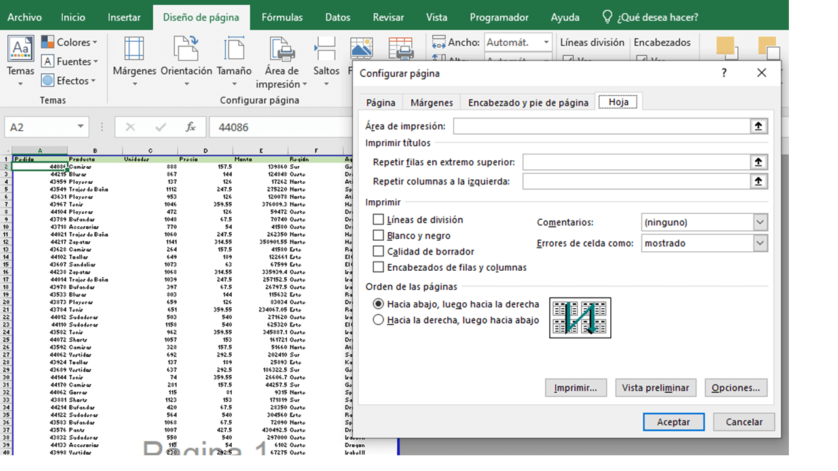The width and height of the screenshot is (838, 471).
Task: Open the Comentarios dropdown
Action: (x=759, y=222)
